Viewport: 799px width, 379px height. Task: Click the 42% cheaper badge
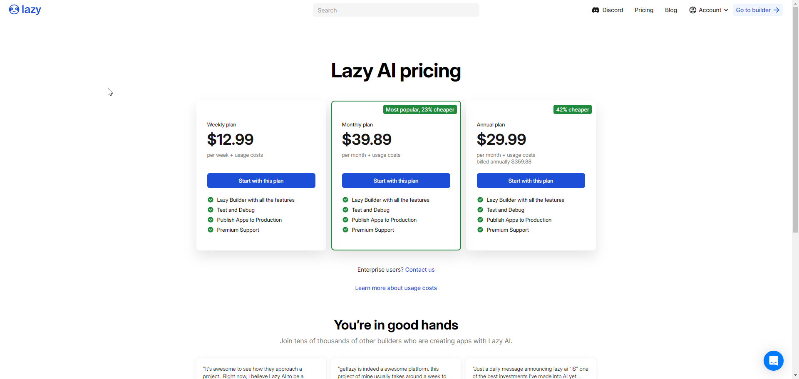[572, 109]
